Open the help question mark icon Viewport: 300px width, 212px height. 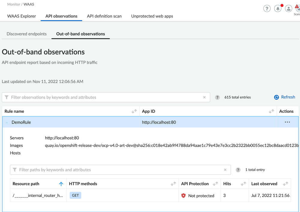pyautogui.click(x=267, y=9)
